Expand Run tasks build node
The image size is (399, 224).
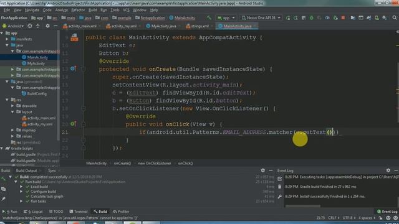click(21, 201)
